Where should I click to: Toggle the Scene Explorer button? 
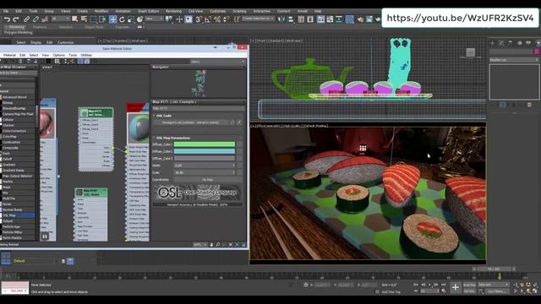coord(301,19)
